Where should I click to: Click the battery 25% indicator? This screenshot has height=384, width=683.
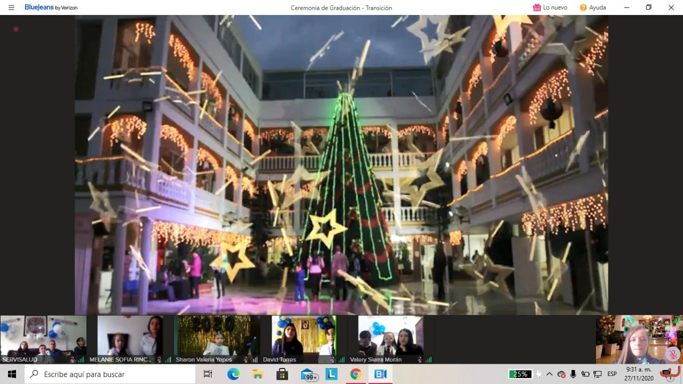point(520,374)
